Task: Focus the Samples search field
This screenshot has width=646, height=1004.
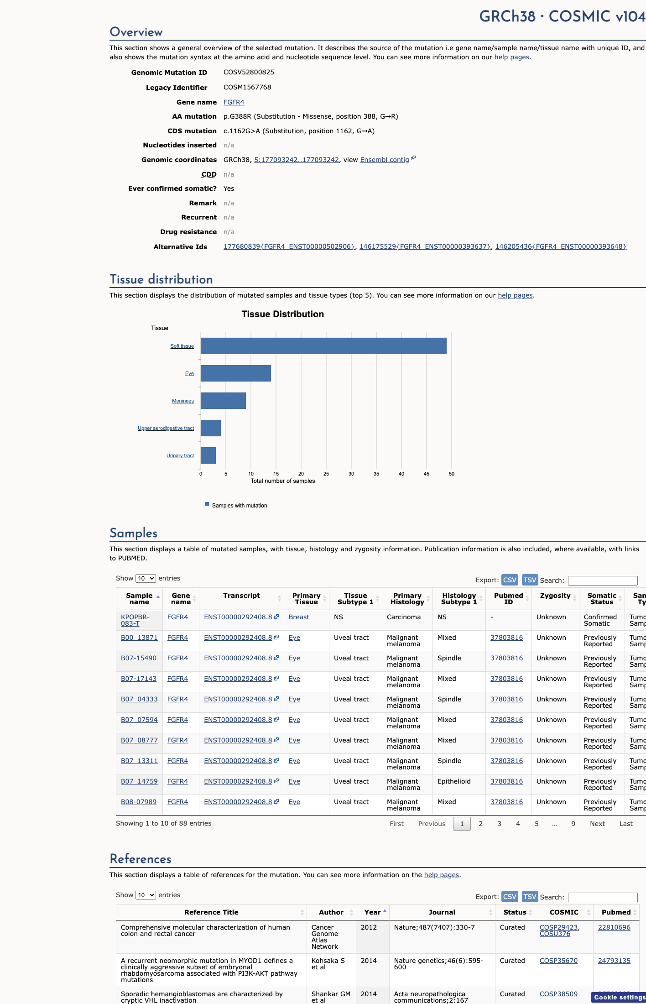Action: coord(603,580)
